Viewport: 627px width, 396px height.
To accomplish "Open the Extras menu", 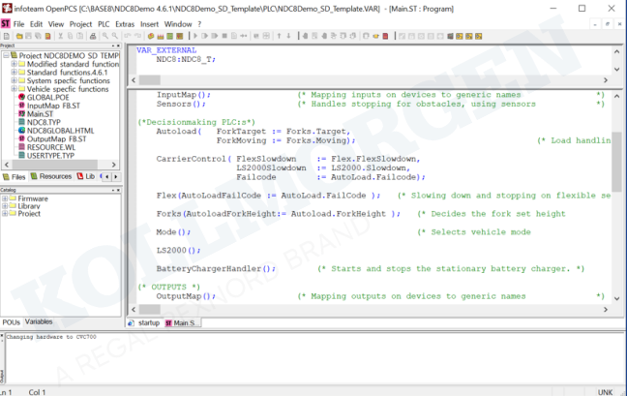I will [x=125, y=23].
